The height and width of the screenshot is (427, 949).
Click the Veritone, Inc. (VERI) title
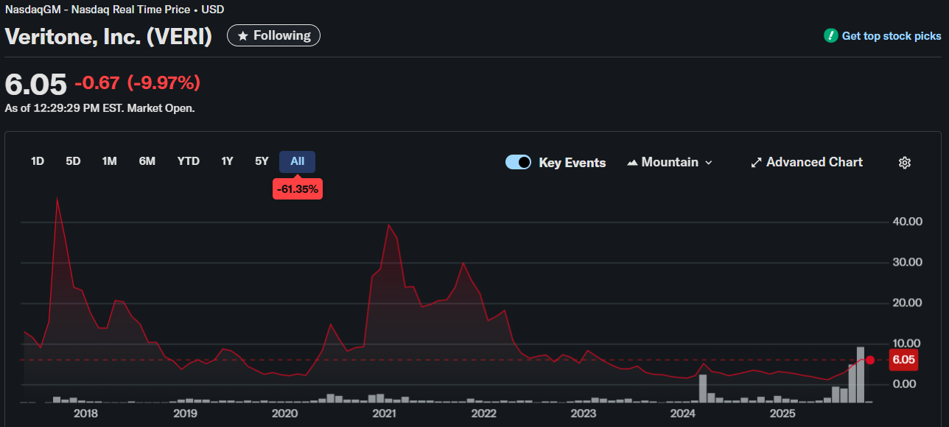tap(108, 37)
